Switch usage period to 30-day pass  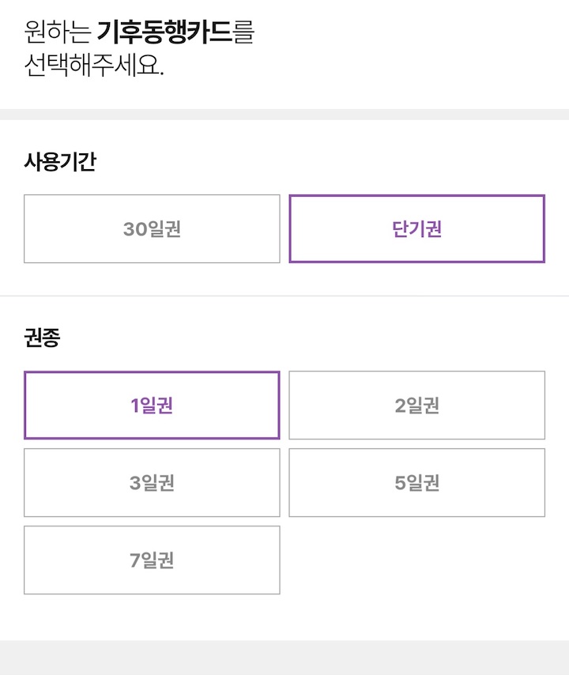[x=152, y=229]
